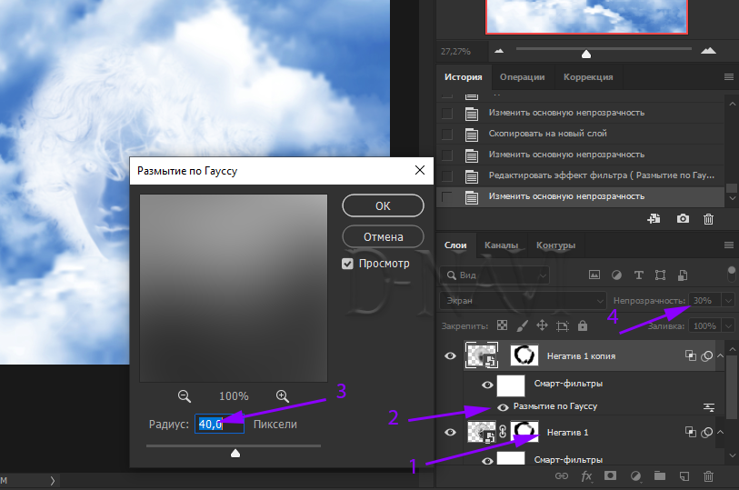Screen dimensions: 739x490
Task: Open status bar info arrow menu
Action: [x=53, y=481]
